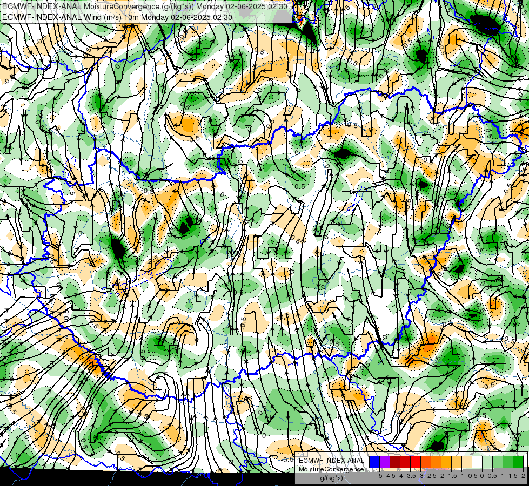
Task: Click the white legend swatch between -0.5 and 0
Action: point(477,462)
